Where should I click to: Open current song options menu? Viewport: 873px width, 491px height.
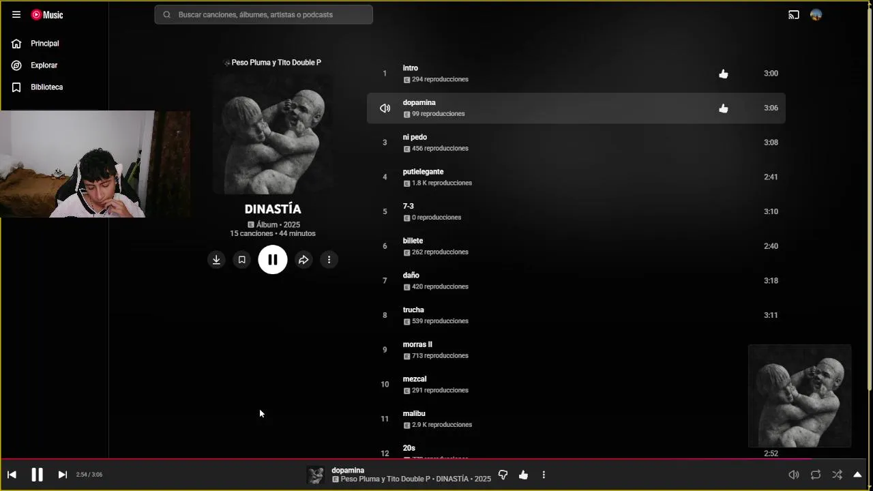[544, 475]
